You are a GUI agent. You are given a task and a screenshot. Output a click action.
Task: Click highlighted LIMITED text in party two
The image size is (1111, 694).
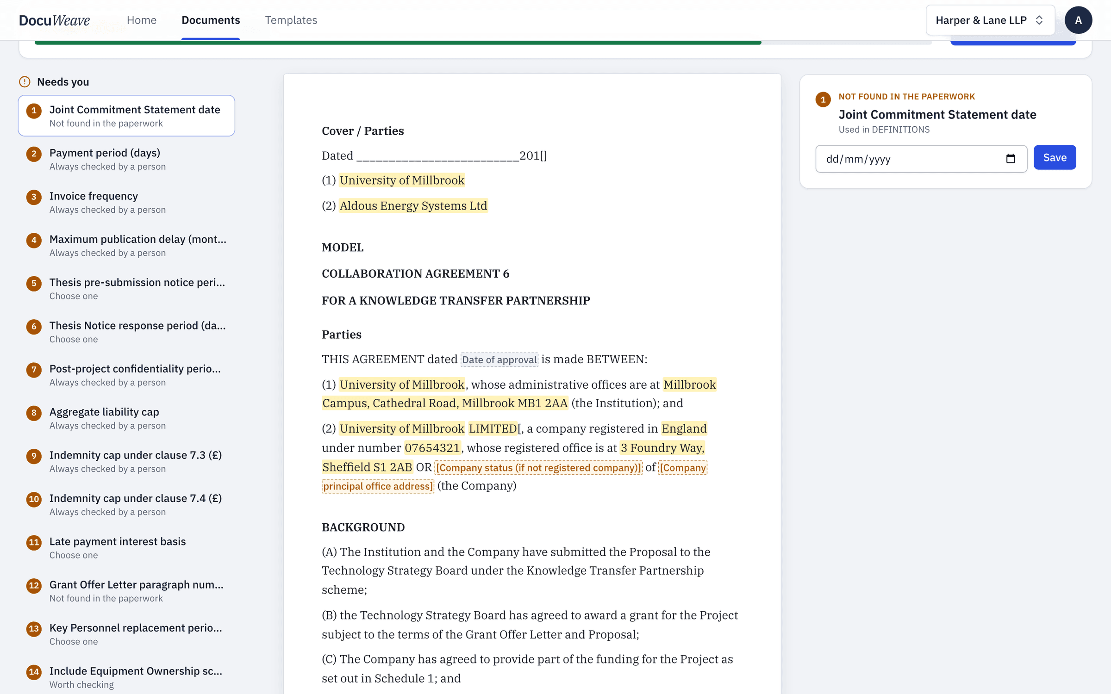493,428
